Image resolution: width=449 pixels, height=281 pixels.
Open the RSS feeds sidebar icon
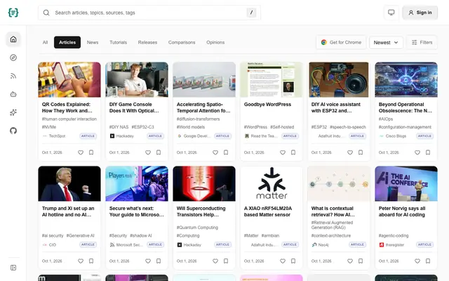(13, 76)
